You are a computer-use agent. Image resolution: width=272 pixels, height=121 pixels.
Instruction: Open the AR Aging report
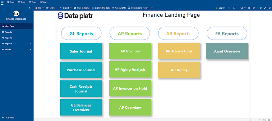(x=179, y=70)
